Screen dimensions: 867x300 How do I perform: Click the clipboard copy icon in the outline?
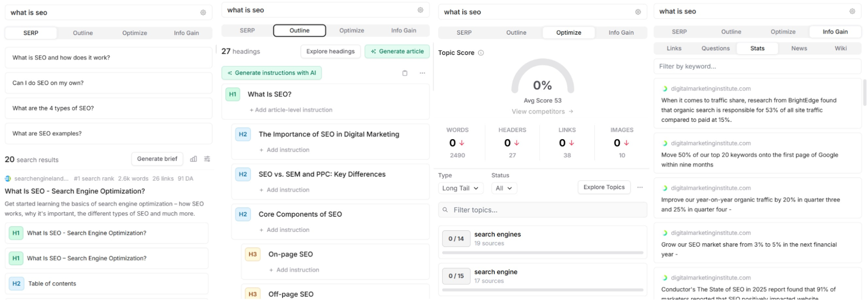[405, 73]
